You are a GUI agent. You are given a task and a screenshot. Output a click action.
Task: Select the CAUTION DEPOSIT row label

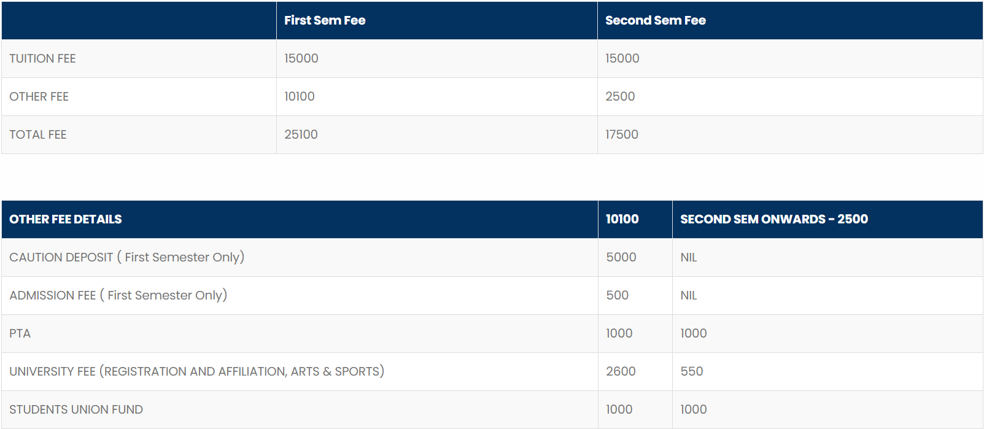click(x=126, y=257)
